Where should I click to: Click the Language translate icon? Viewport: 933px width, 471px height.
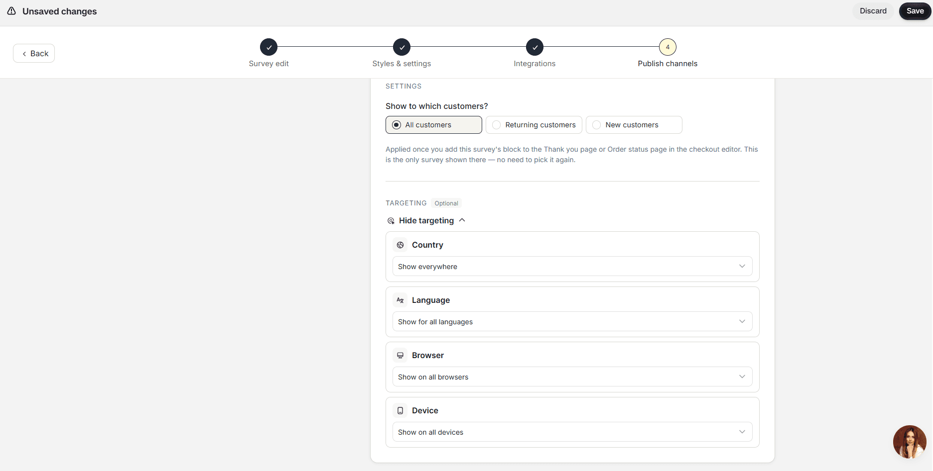pos(400,300)
